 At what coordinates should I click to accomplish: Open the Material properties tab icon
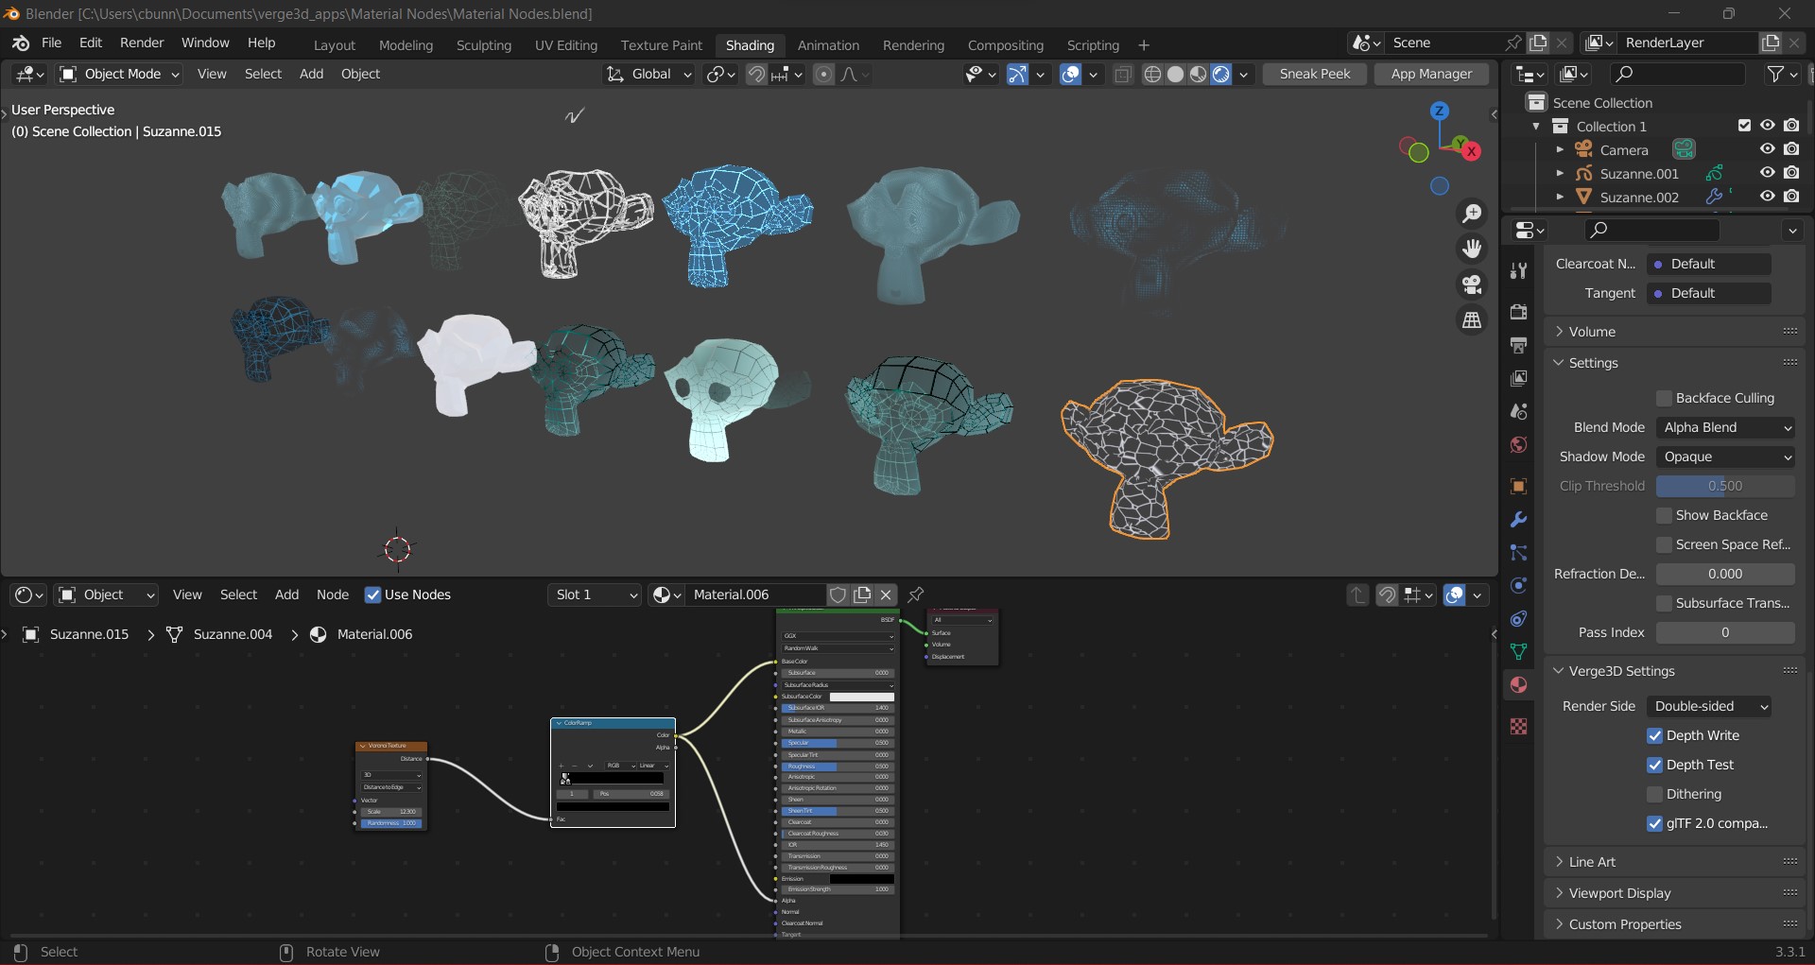pos(1519,684)
